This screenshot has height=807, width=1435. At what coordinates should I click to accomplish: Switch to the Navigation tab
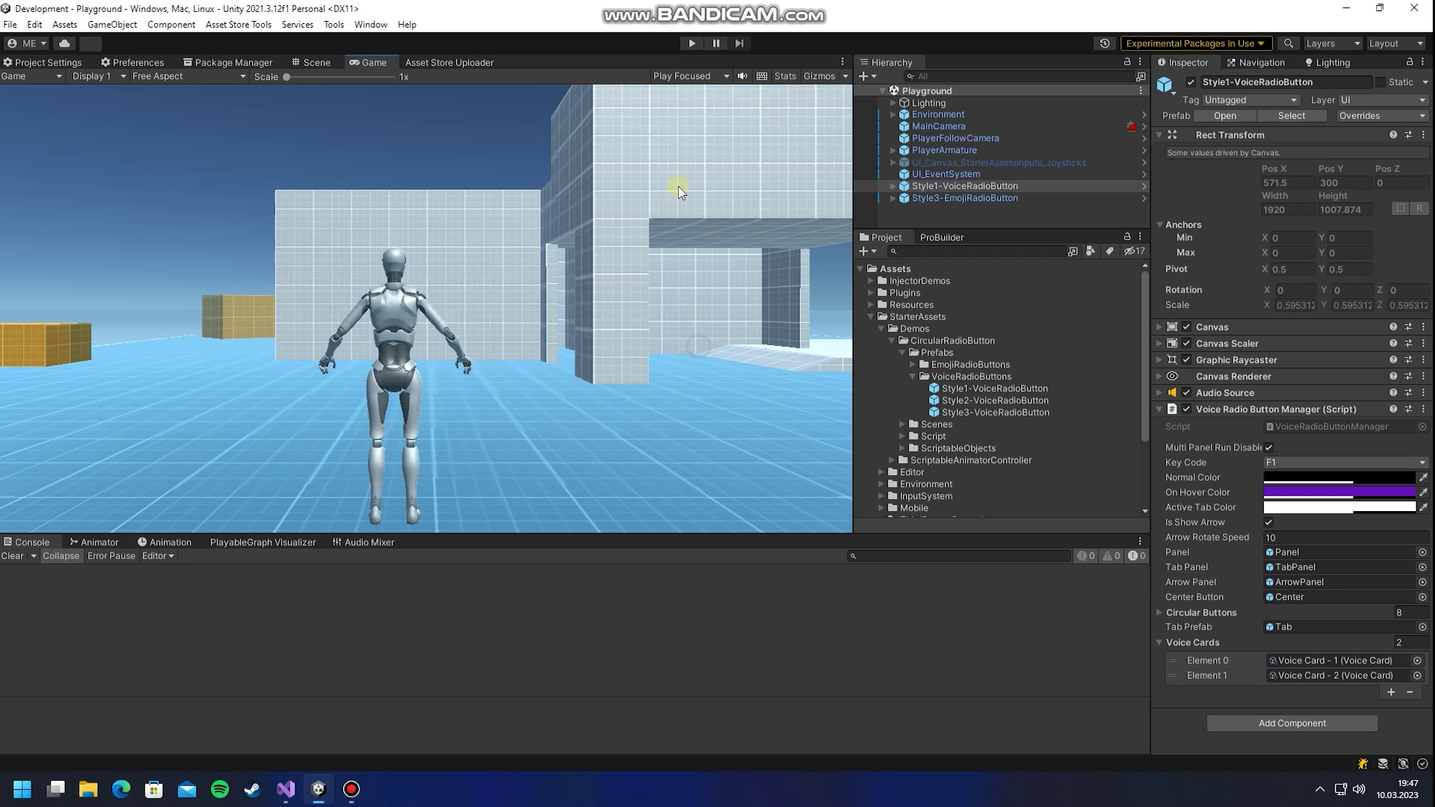[x=1256, y=63]
